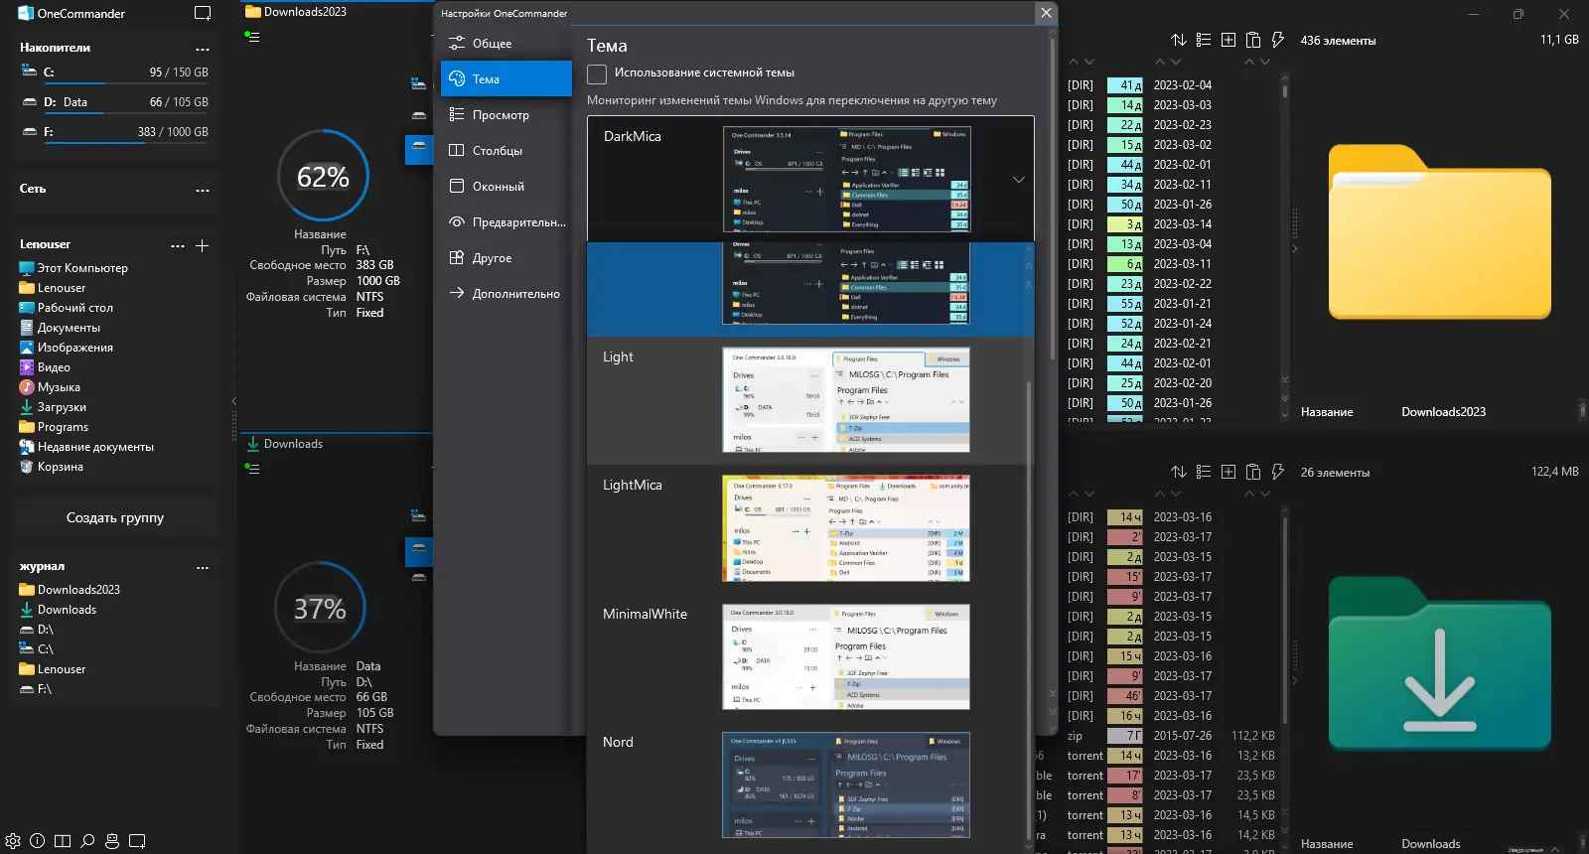Switch to the Downloads2023 tab
1589x854 pixels.
point(296,12)
